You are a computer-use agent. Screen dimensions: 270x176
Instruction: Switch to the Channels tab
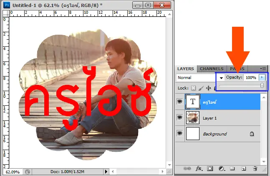212,69
